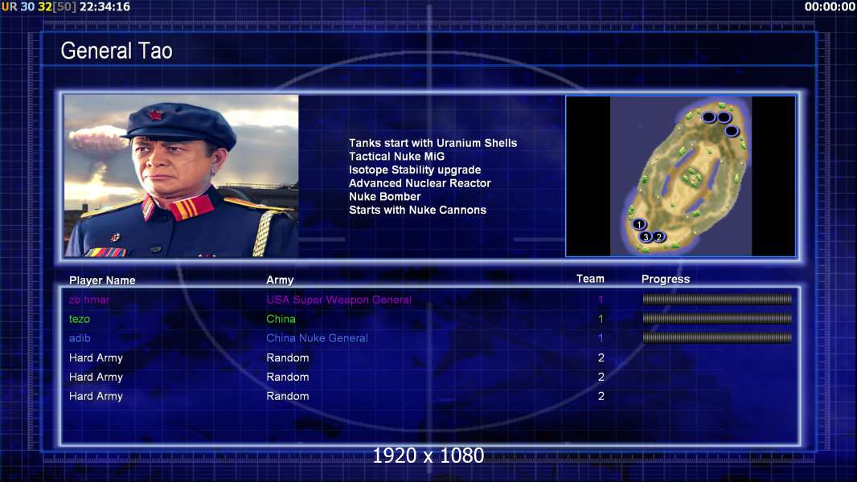Click the Tactical Nuke MiG perk line
857x482 pixels.
396,156
